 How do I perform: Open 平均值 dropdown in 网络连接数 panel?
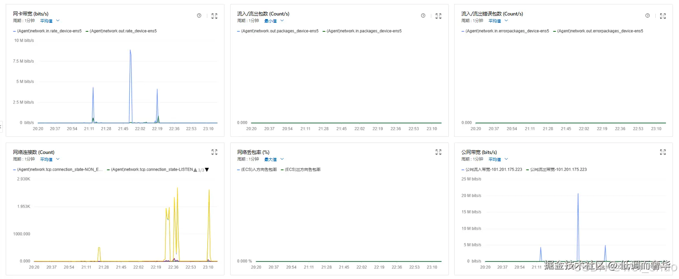50,159
